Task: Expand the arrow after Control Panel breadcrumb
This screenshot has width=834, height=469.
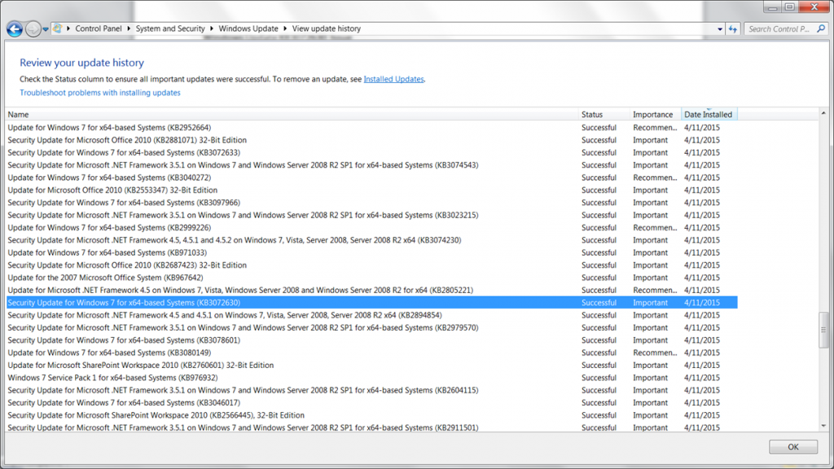Action: 129,28
